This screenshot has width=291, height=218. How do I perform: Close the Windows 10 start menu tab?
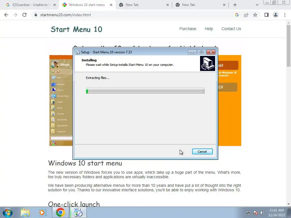pos(111,5)
